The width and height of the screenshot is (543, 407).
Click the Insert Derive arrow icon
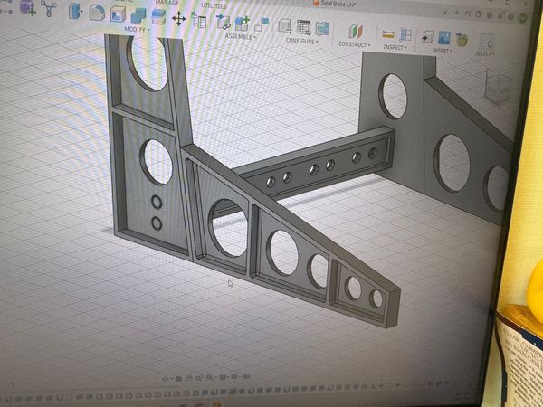[x=428, y=37]
